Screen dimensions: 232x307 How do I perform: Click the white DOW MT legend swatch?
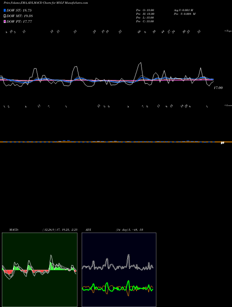5,16
